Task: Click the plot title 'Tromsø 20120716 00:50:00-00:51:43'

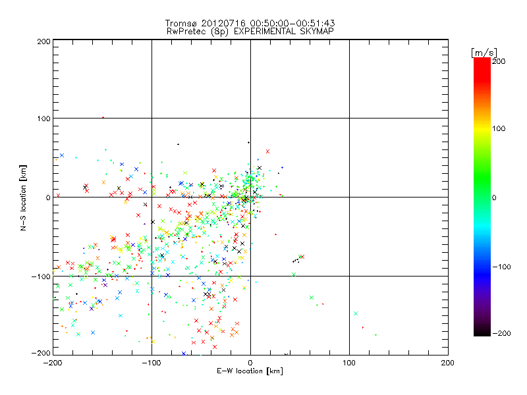Action: pyautogui.click(x=250, y=23)
